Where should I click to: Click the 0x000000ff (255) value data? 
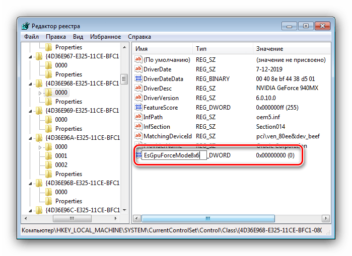(x=277, y=108)
